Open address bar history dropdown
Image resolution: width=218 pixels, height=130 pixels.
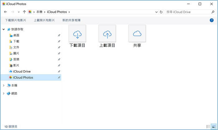[x=156, y=12]
